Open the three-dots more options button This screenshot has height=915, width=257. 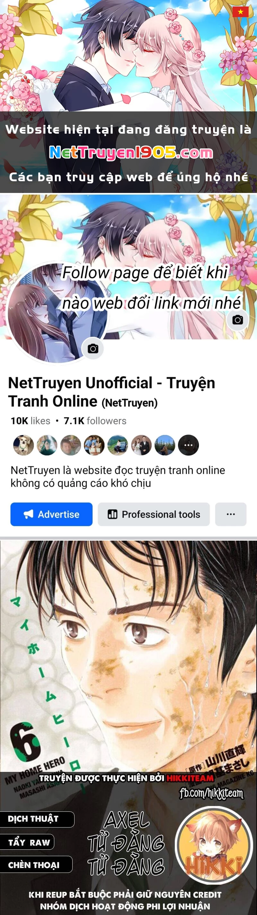click(231, 514)
